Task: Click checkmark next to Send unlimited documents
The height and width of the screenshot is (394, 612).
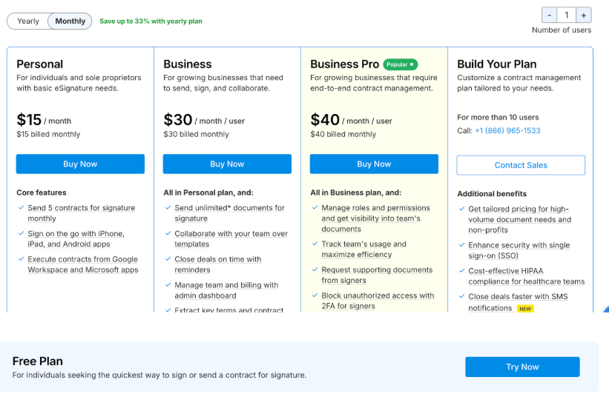Action: [x=168, y=207]
